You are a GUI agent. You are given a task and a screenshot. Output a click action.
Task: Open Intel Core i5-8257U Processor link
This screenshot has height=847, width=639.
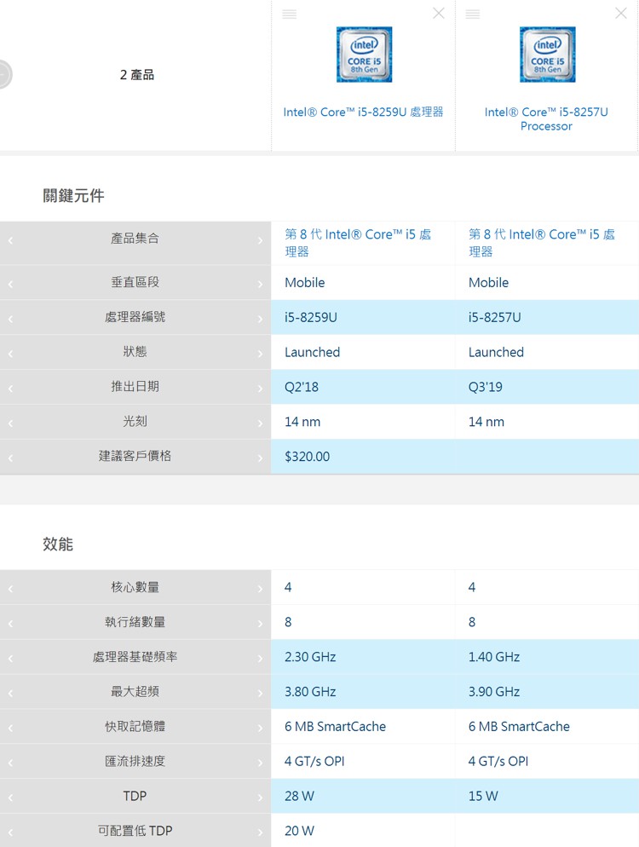(546, 118)
